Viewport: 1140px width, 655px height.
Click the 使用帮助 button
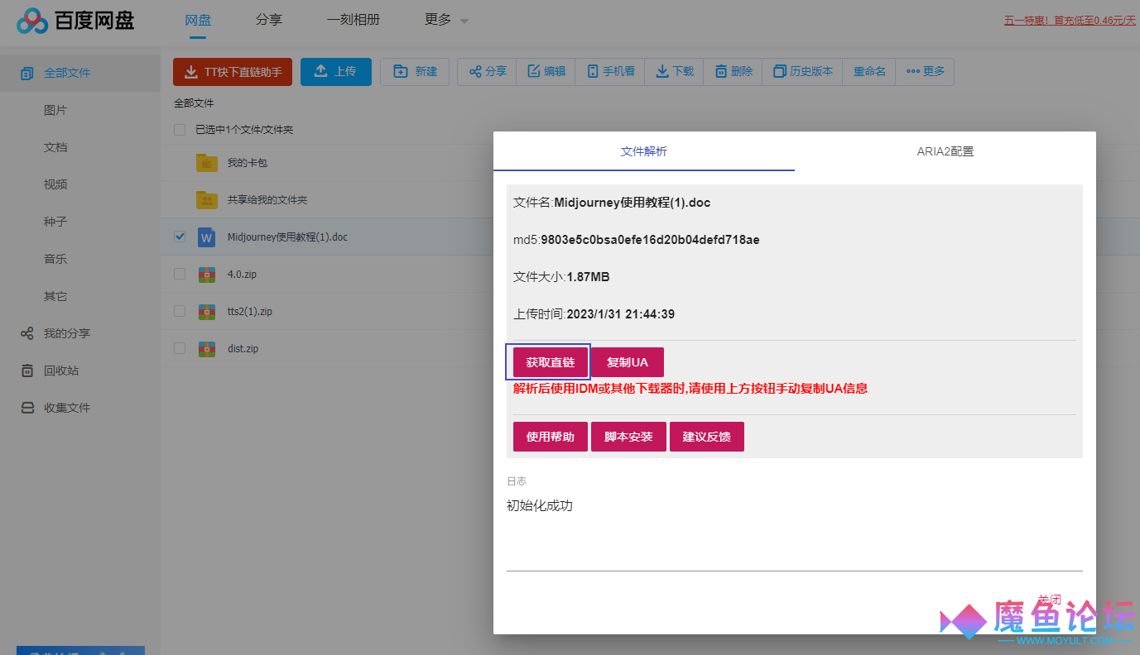551,437
